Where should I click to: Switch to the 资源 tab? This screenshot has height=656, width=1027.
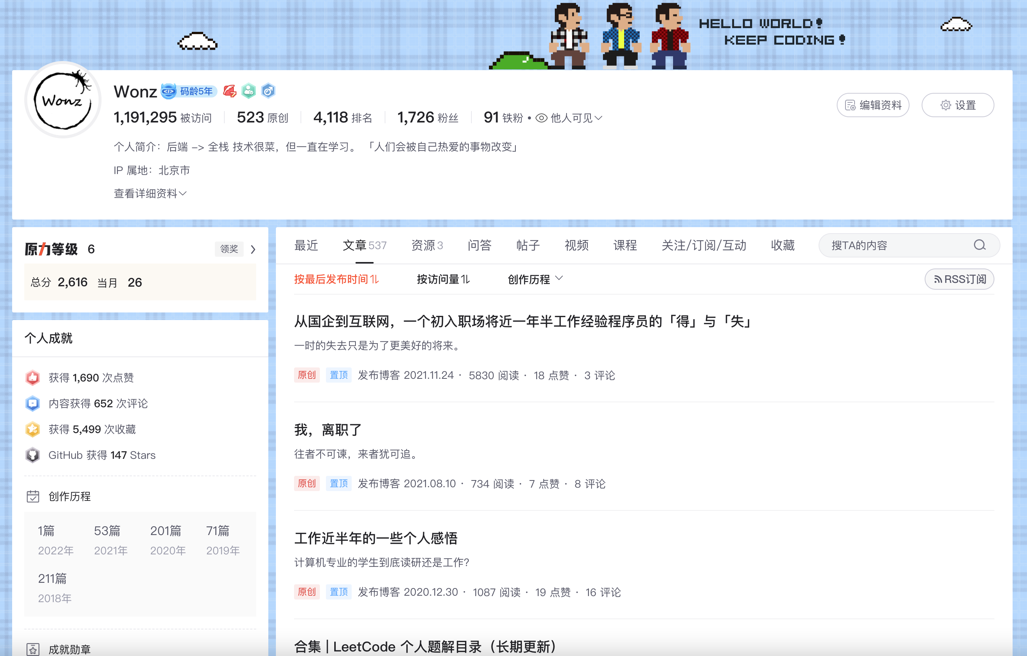pyautogui.click(x=426, y=245)
